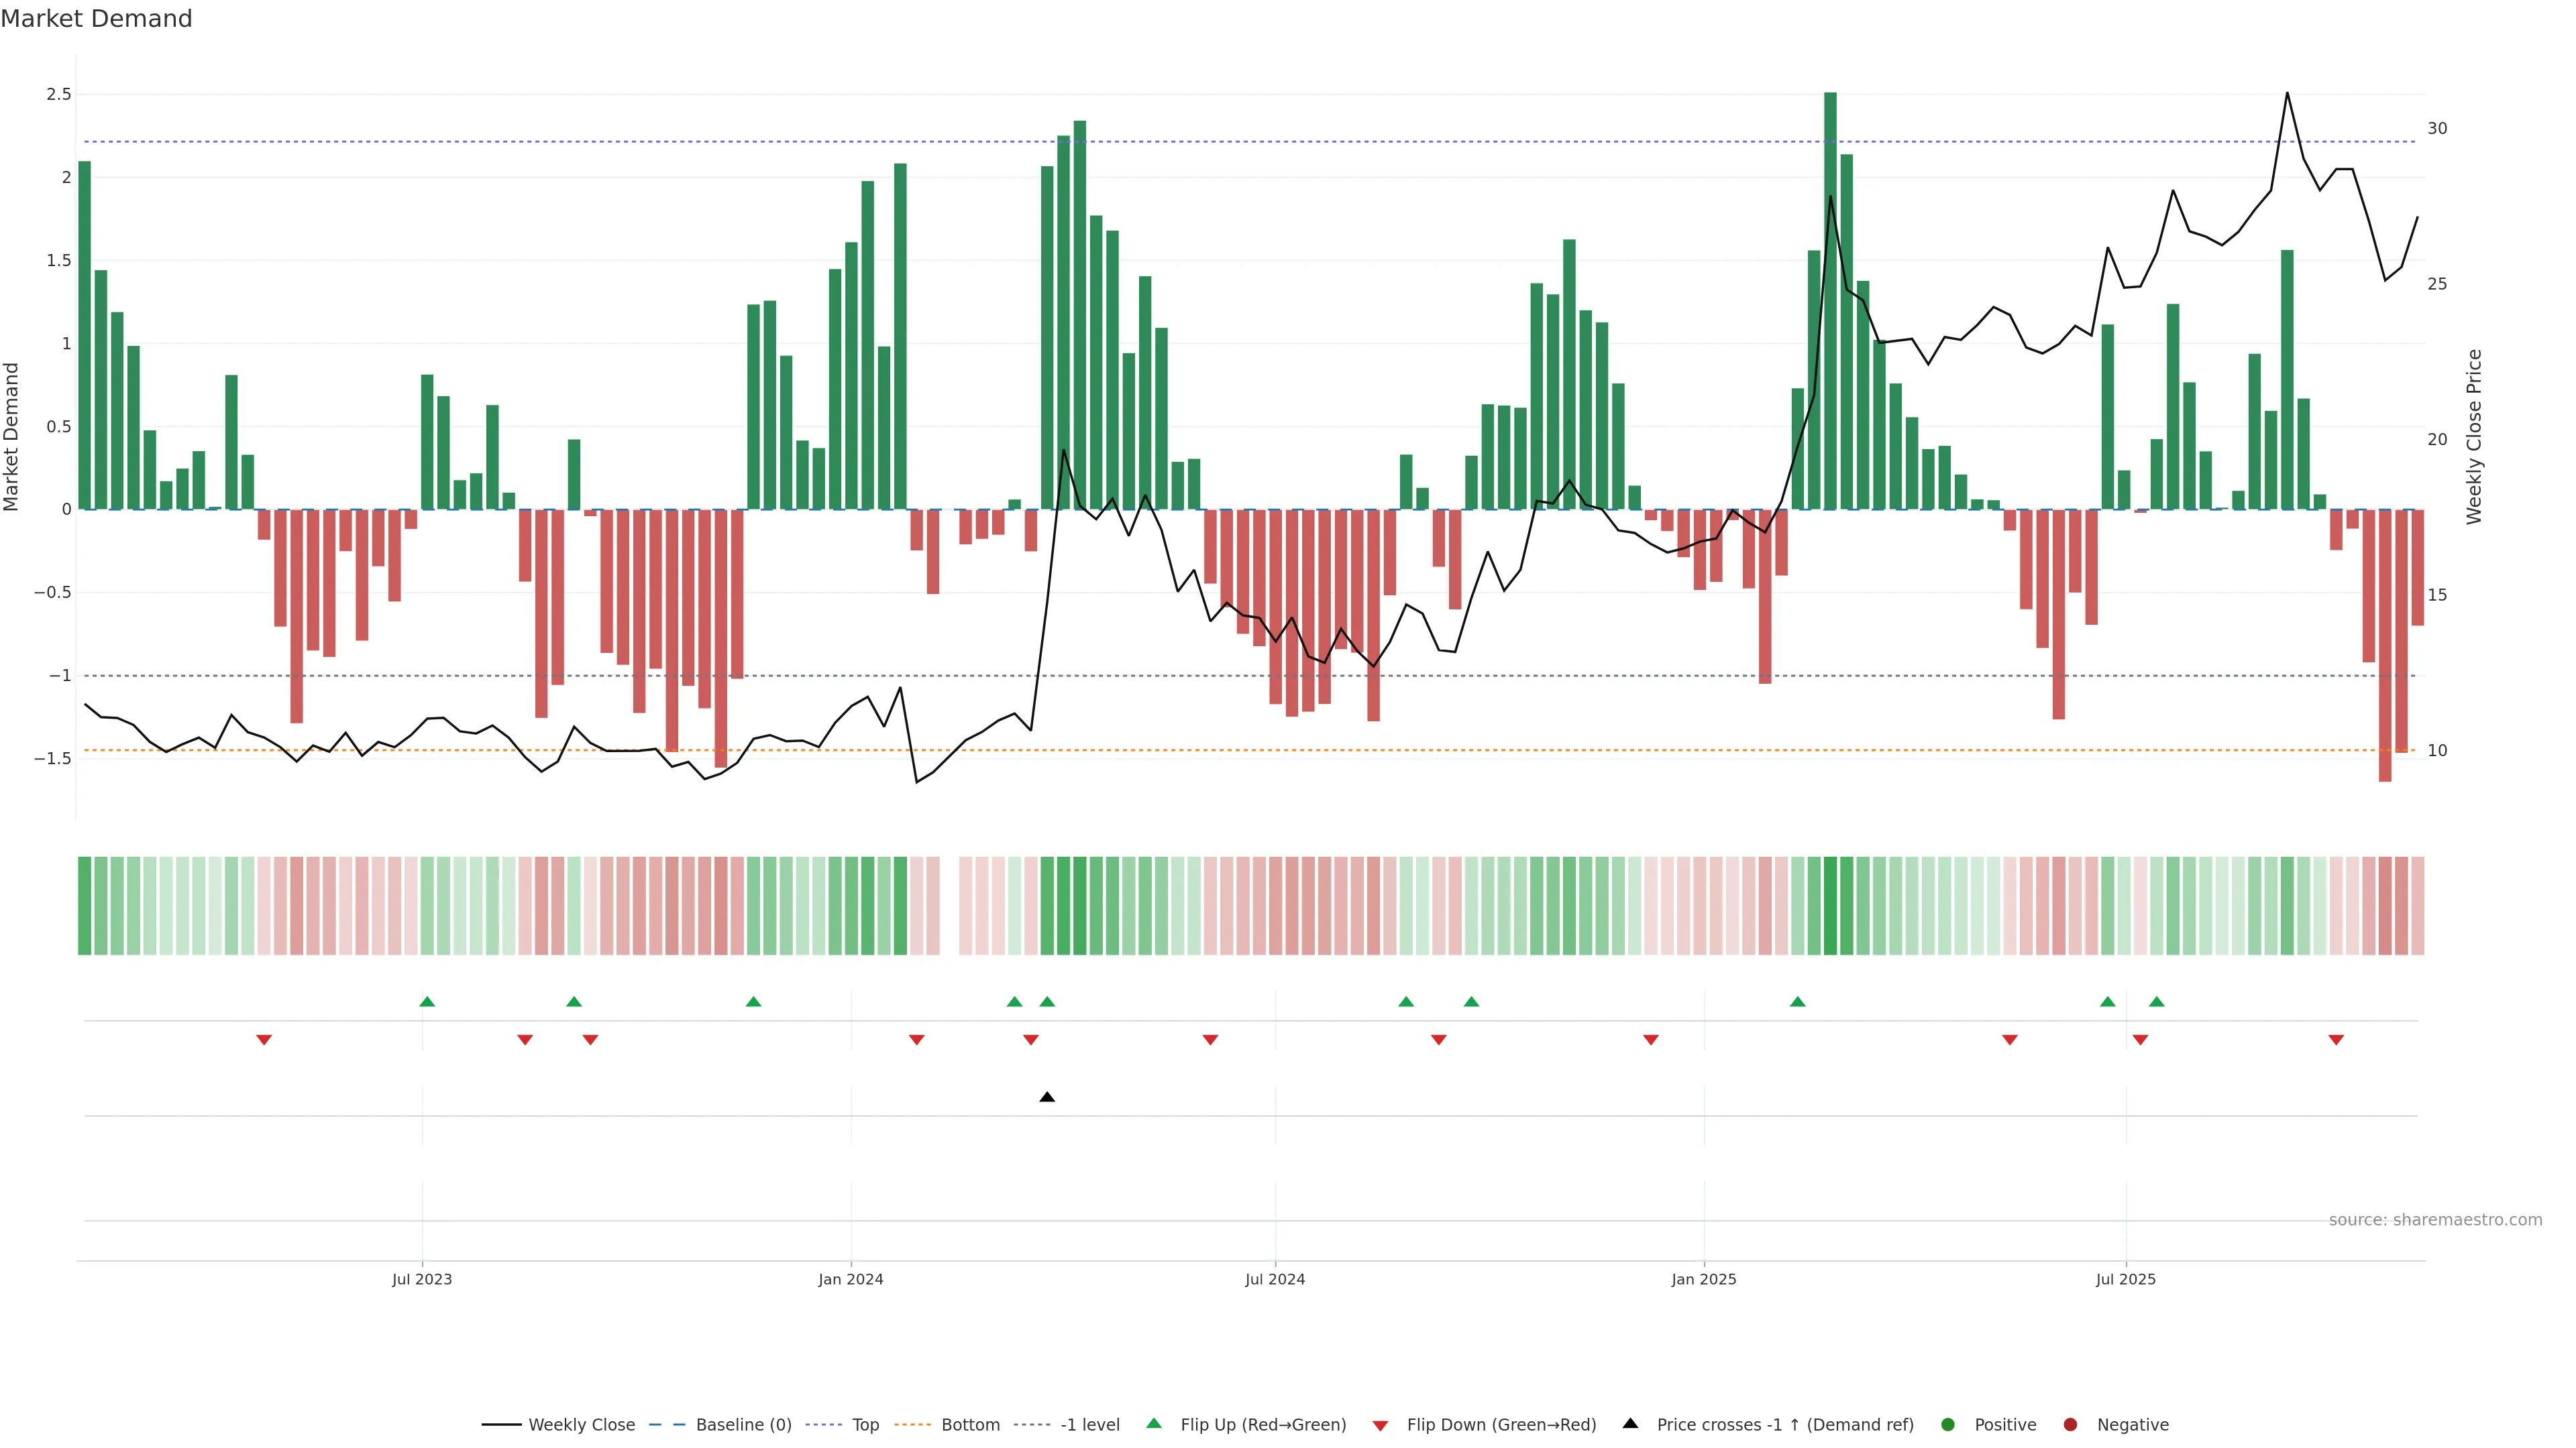This screenshot has height=1448, width=2576.
Task: Click black Price crosses -1 legend triangle
Action: [x=1630, y=1423]
